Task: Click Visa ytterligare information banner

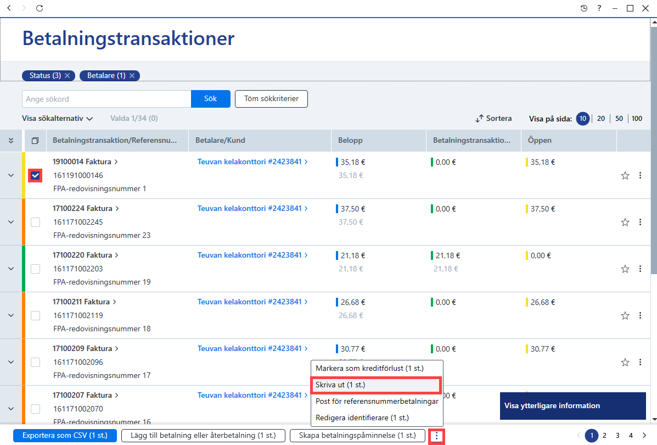Action: 573,406
